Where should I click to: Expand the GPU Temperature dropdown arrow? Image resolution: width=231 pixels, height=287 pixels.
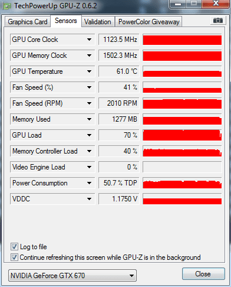click(x=89, y=71)
